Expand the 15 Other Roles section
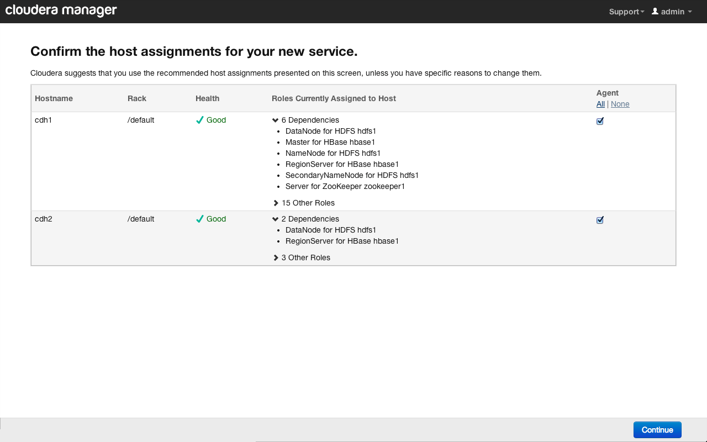707x442 pixels. point(276,203)
